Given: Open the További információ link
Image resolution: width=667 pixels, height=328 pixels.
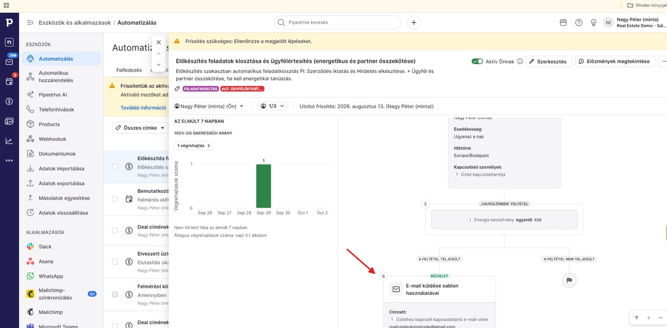Looking at the screenshot, I should click(x=143, y=108).
